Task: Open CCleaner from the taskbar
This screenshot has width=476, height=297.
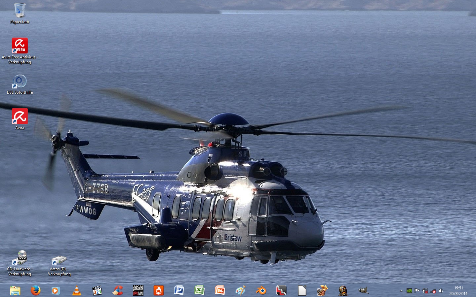Action: coord(117,290)
